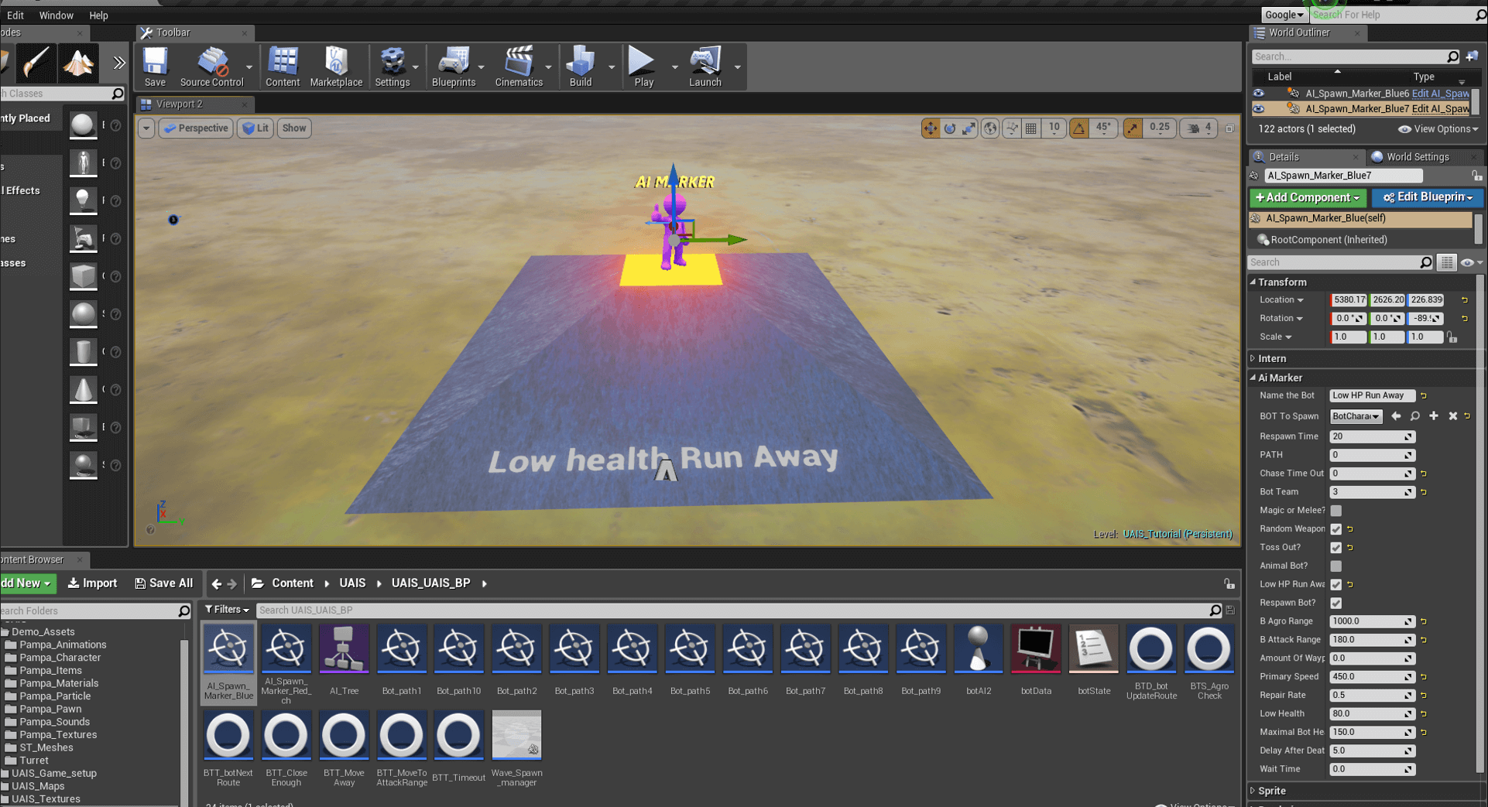
Task: Toggle scale snapping icon in viewport
Action: tap(1133, 128)
